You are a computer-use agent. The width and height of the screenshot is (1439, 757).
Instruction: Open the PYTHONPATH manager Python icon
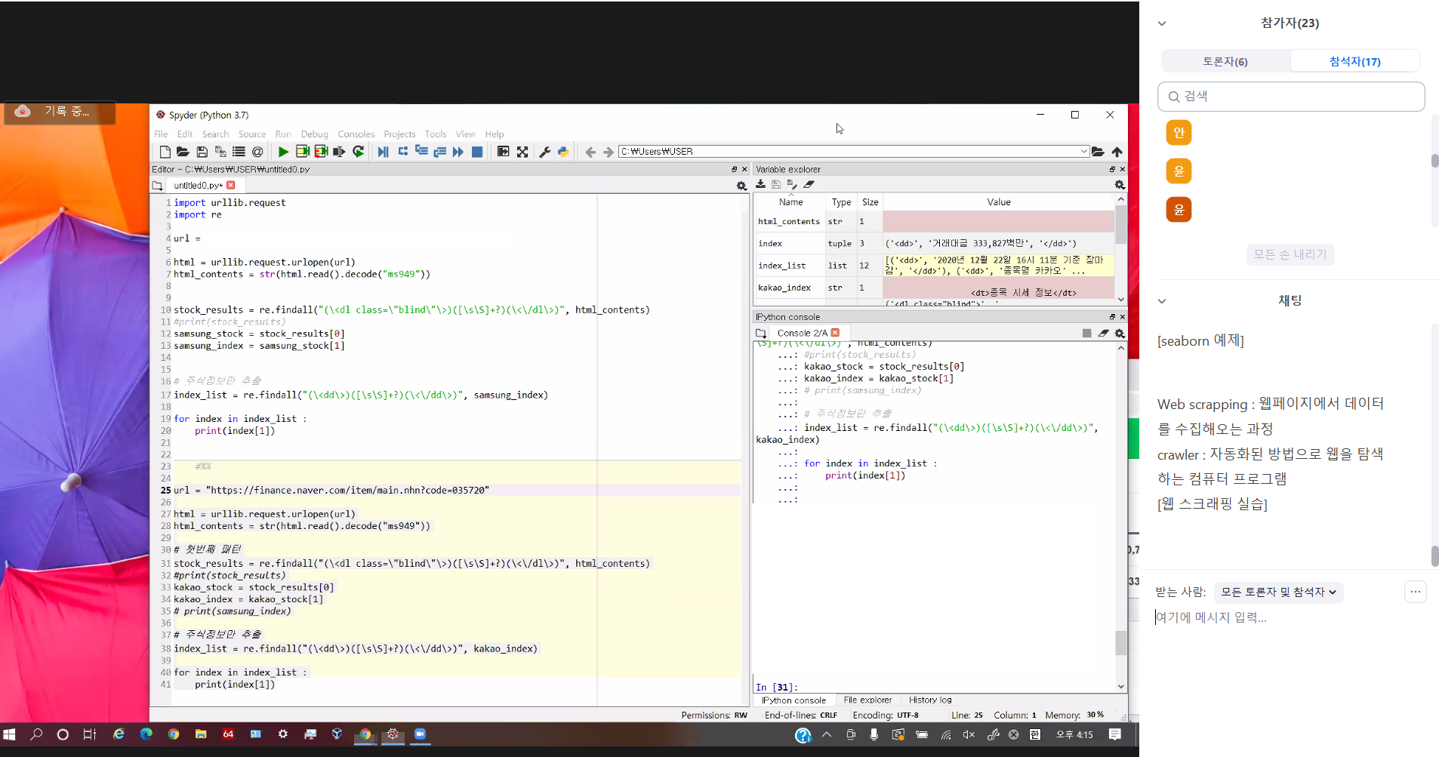(563, 152)
